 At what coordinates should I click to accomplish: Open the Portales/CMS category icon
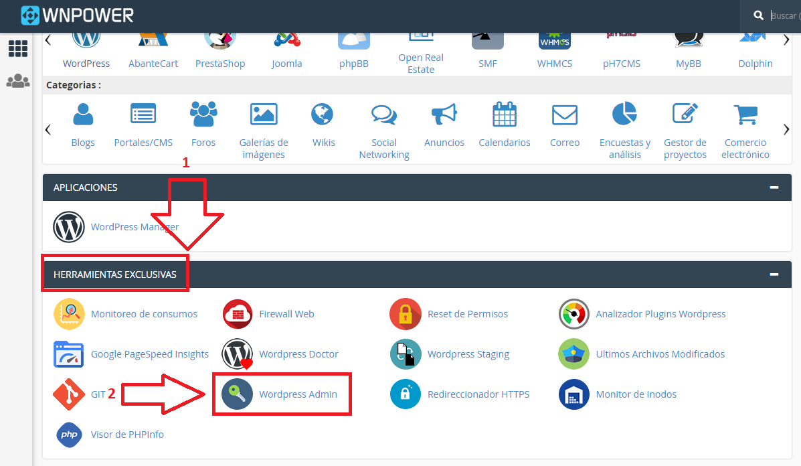143,114
